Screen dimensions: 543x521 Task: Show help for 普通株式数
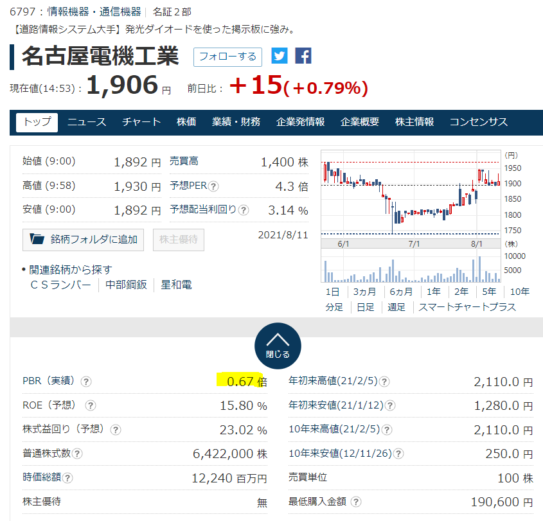coord(77,454)
